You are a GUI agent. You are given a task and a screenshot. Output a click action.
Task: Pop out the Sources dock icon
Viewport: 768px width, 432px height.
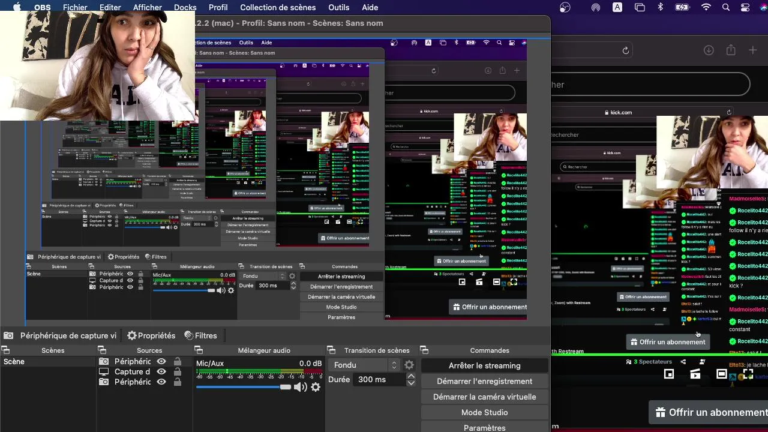[x=102, y=350]
